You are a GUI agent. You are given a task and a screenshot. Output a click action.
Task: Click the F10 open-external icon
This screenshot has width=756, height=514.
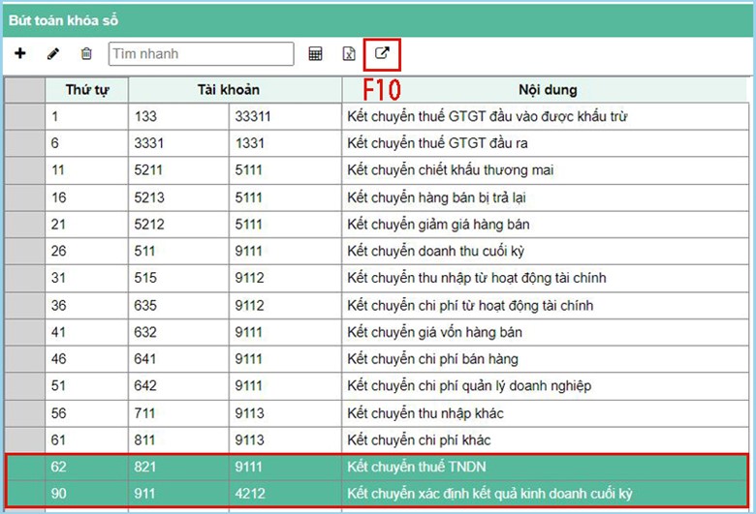(x=382, y=54)
